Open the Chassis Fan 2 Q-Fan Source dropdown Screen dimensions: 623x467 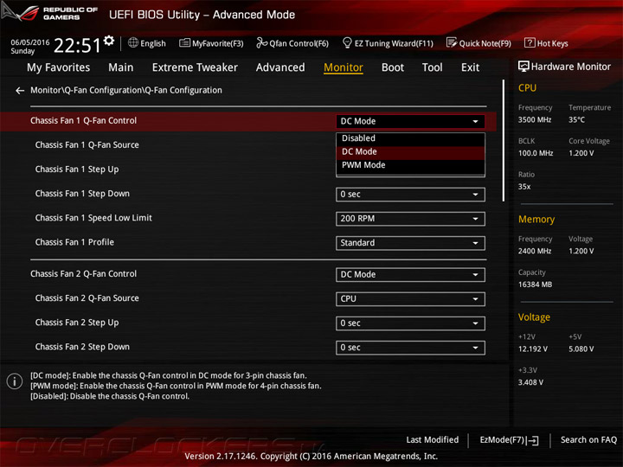click(x=410, y=299)
